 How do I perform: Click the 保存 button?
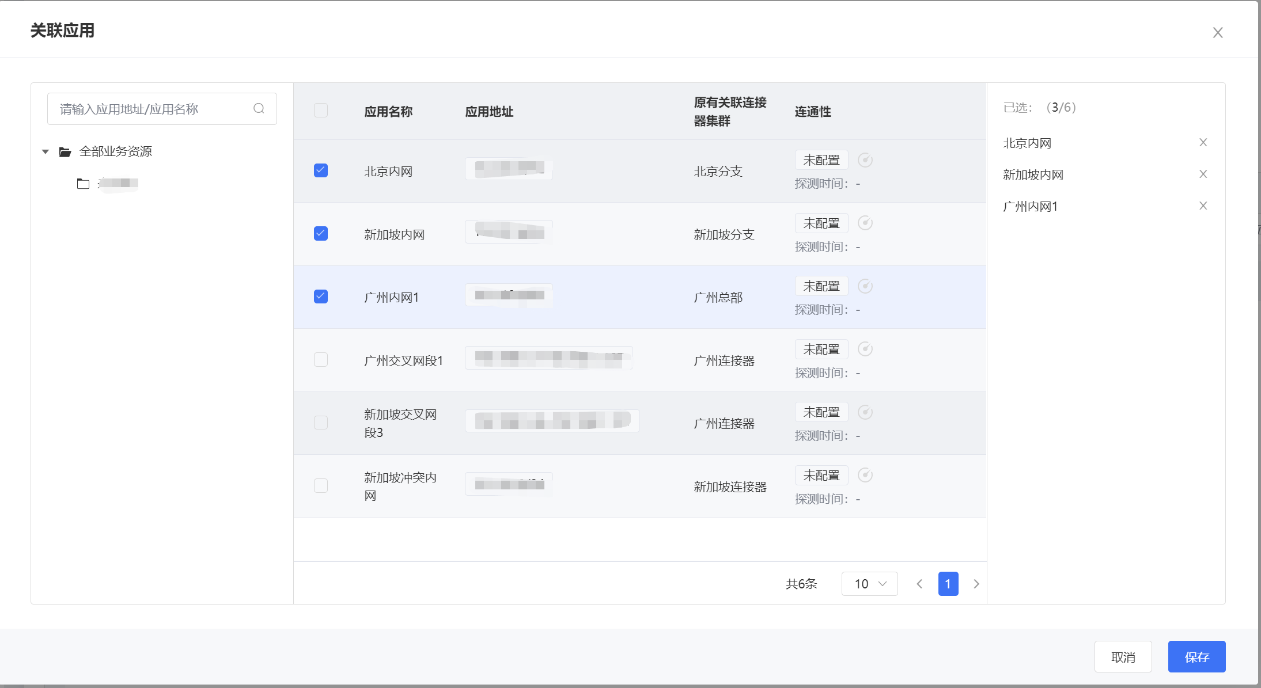(x=1196, y=656)
